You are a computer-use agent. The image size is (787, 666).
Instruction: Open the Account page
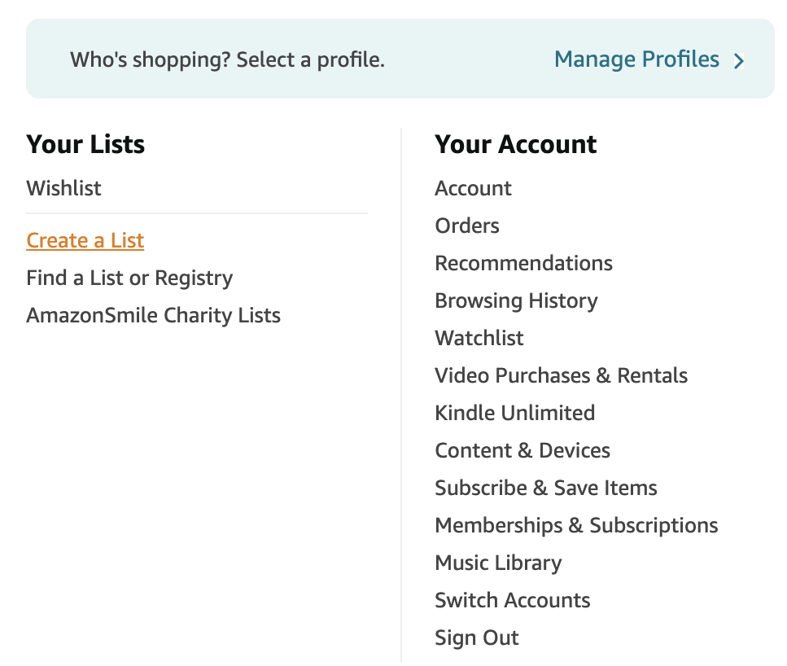pyautogui.click(x=473, y=188)
